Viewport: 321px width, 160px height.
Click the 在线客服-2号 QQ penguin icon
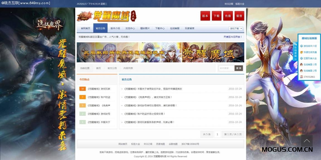click(301, 71)
